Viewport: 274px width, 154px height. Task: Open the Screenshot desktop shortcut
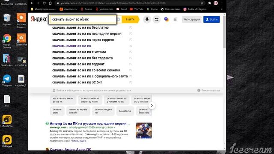(21, 40)
